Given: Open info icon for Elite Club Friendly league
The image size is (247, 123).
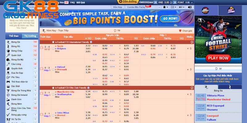Looking at the screenshot, I should pyautogui.click(x=88, y=88).
